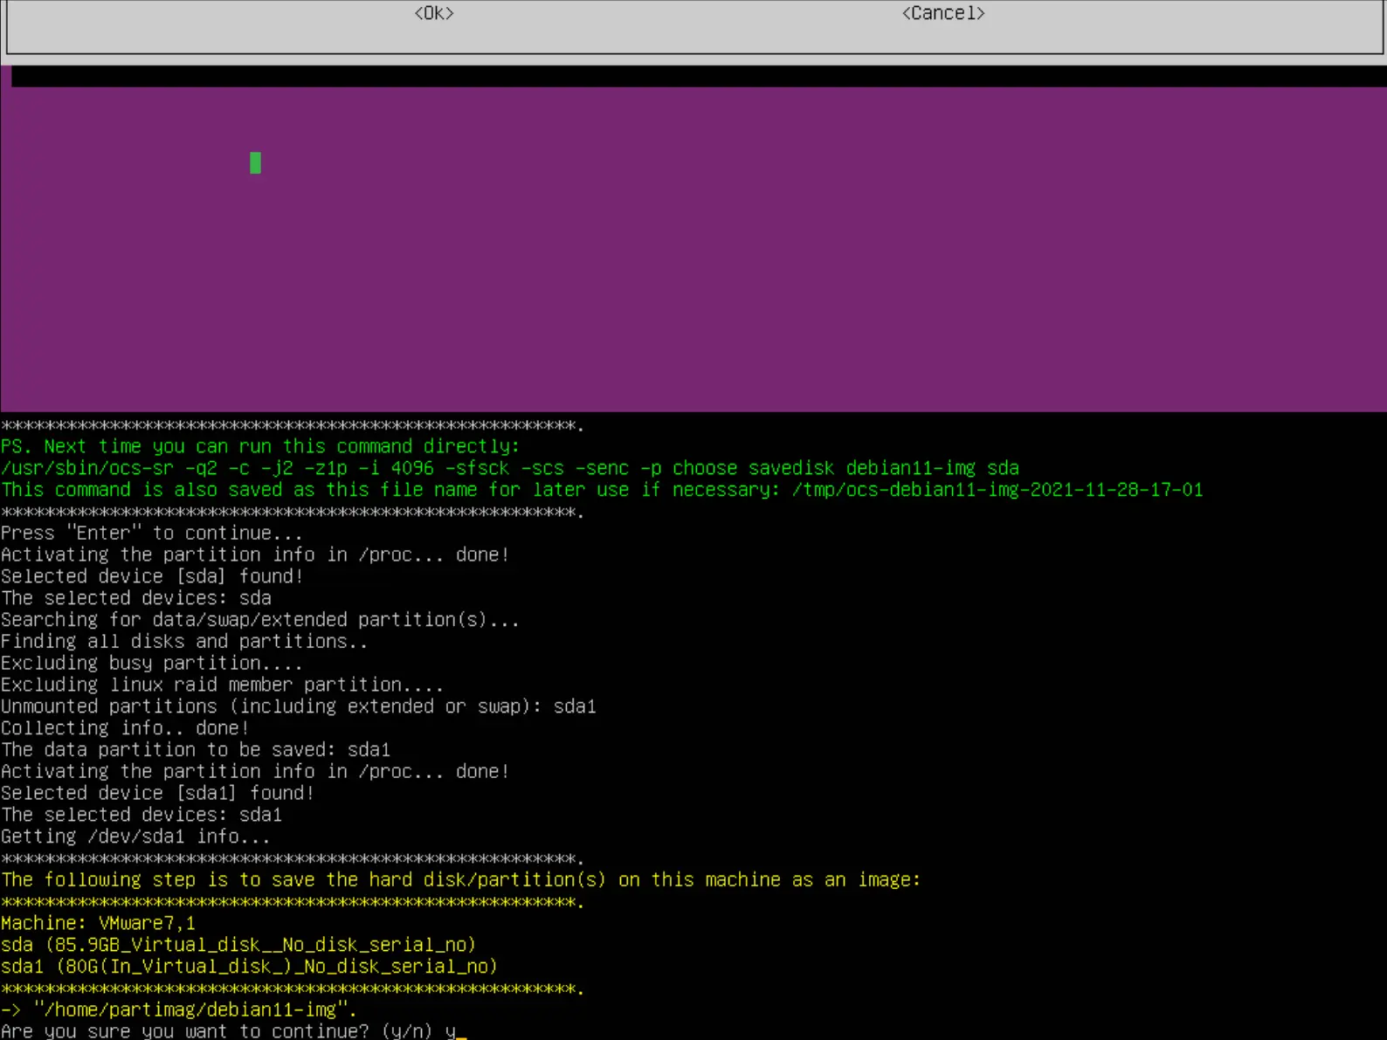The image size is (1387, 1040).
Task: Click the 'Machine: VMware7,1' line
Action: pos(98,923)
